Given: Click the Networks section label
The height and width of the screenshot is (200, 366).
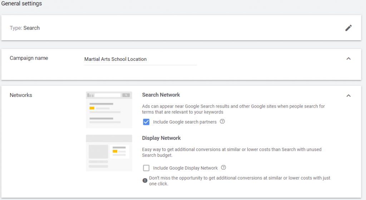Looking at the screenshot, I should [21, 95].
